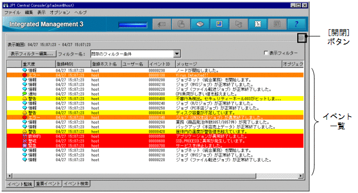This screenshot has width=358, height=193.
Task: Select message "アプリケーションが異常終了しました。"
Action: tap(211, 136)
